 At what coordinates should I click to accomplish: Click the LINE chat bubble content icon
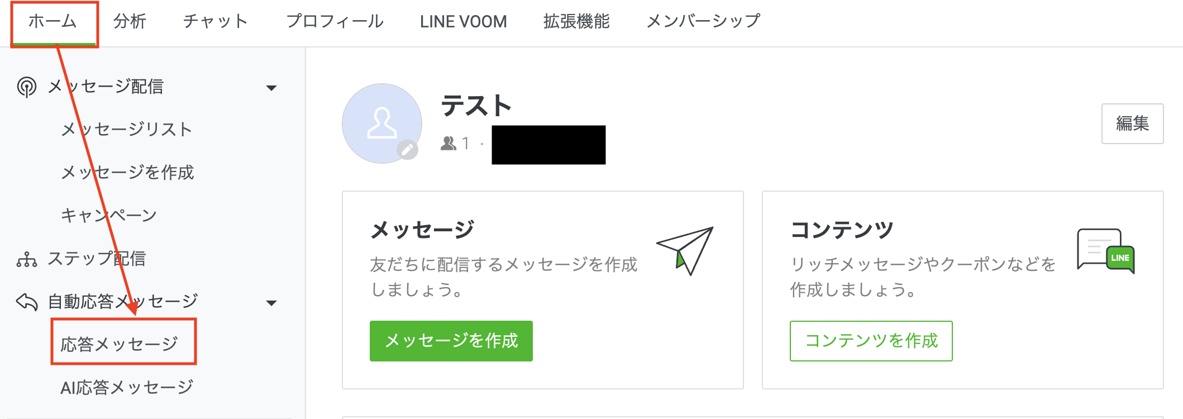coord(1105,251)
